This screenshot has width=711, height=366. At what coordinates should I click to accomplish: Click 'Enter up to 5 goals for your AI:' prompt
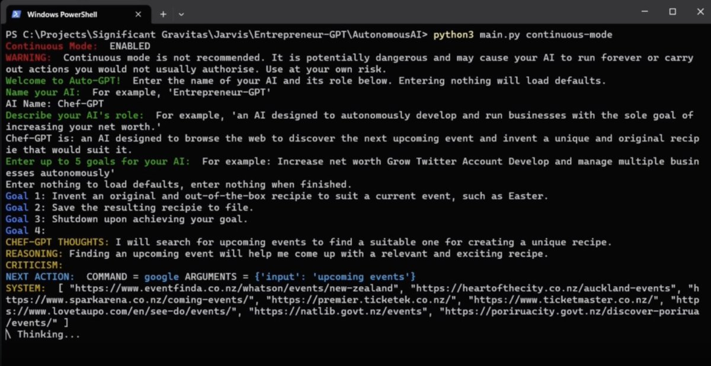click(x=98, y=161)
